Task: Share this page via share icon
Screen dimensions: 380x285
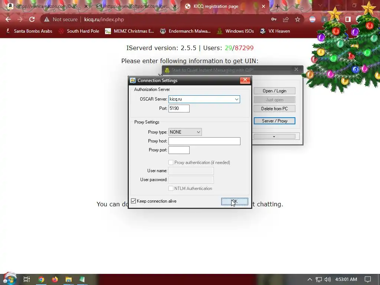Action: 286,19
